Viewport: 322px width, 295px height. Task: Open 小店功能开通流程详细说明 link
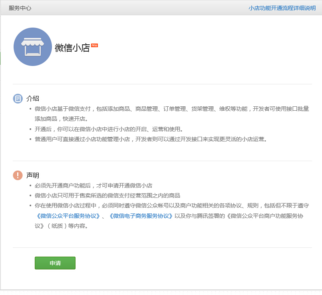282,8
